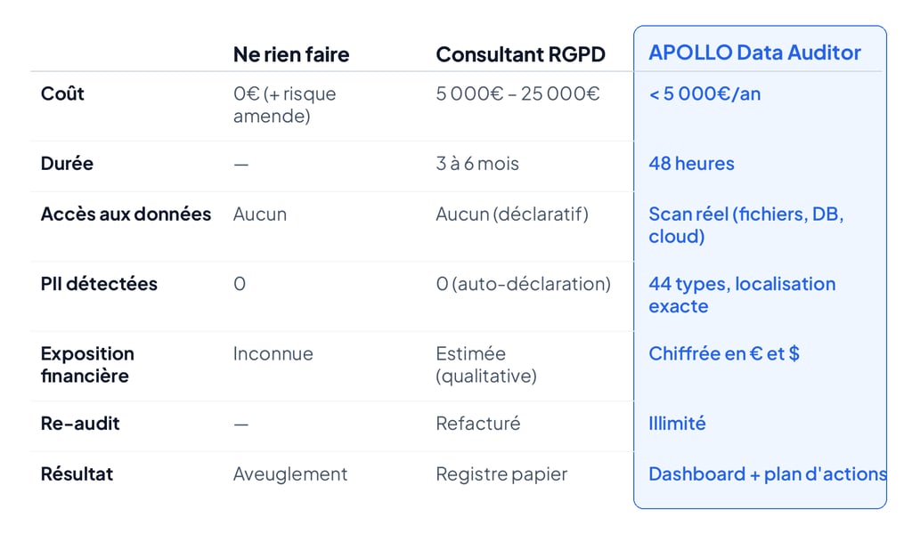Image resolution: width=912 pixels, height=534 pixels.
Task: Click the "APOLLO Data Auditor" column header
Action: coord(754,53)
